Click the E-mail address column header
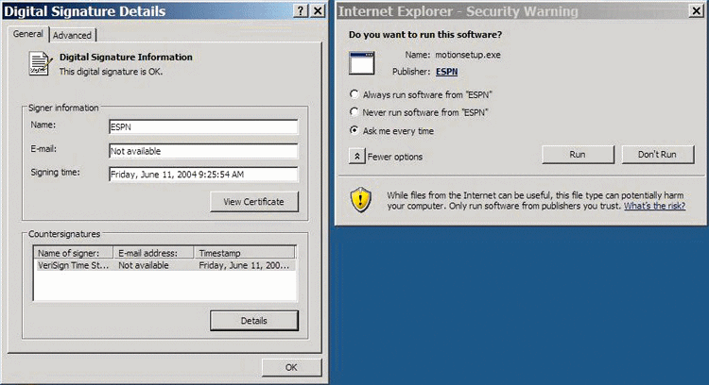The height and width of the screenshot is (385, 709). point(153,253)
